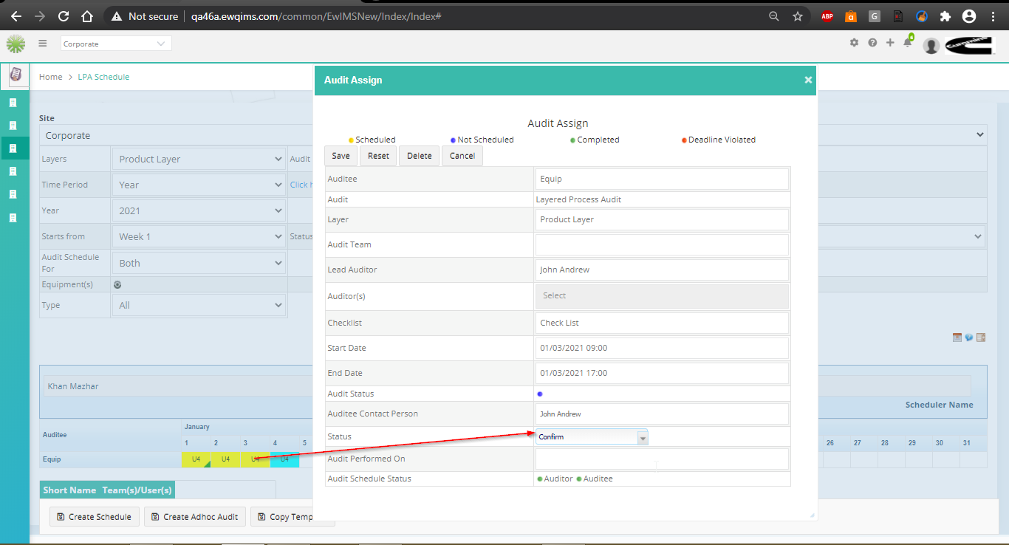Image resolution: width=1009 pixels, height=545 pixels.
Task: Click the Auditee Contact Person field
Action: point(661,414)
